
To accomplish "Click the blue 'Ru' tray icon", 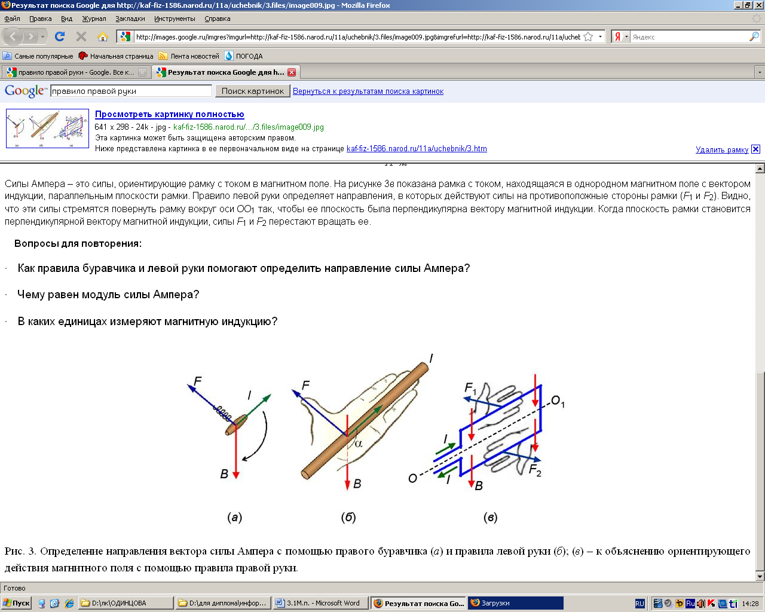I will click(x=690, y=604).
